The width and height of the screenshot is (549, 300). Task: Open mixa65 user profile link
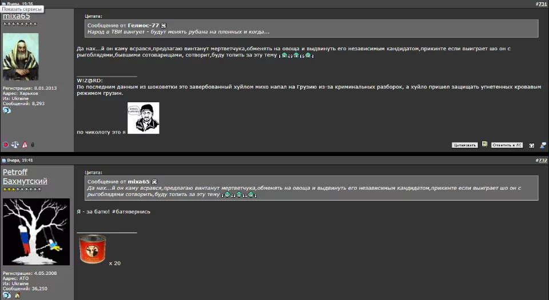pyautogui.click(x=17, y=16)
